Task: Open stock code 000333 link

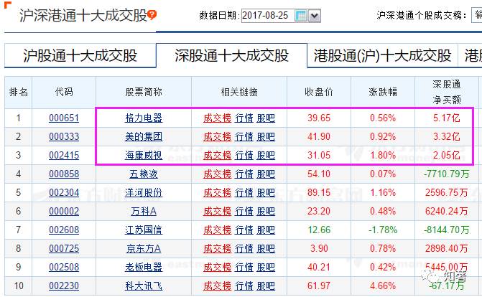Action: click(x=64, y=137)
